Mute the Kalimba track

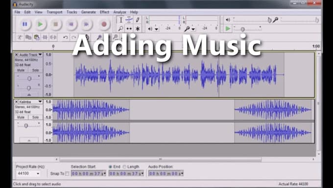pos(21,117)
